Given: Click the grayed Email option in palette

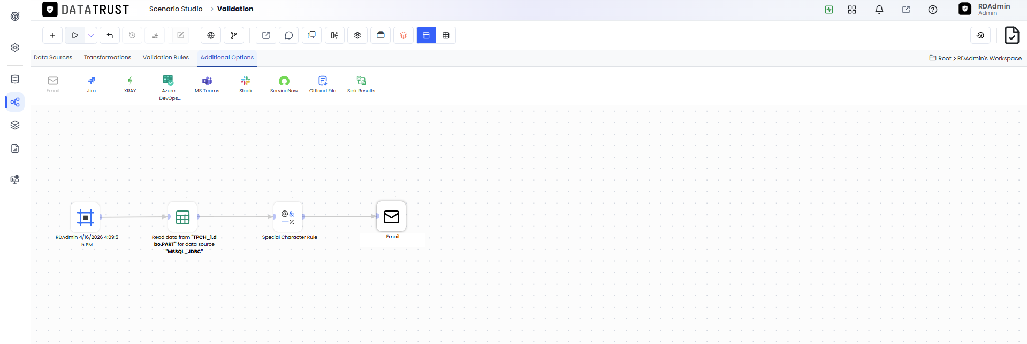Looking at the screenshot, I should click(x=53, y=84).
